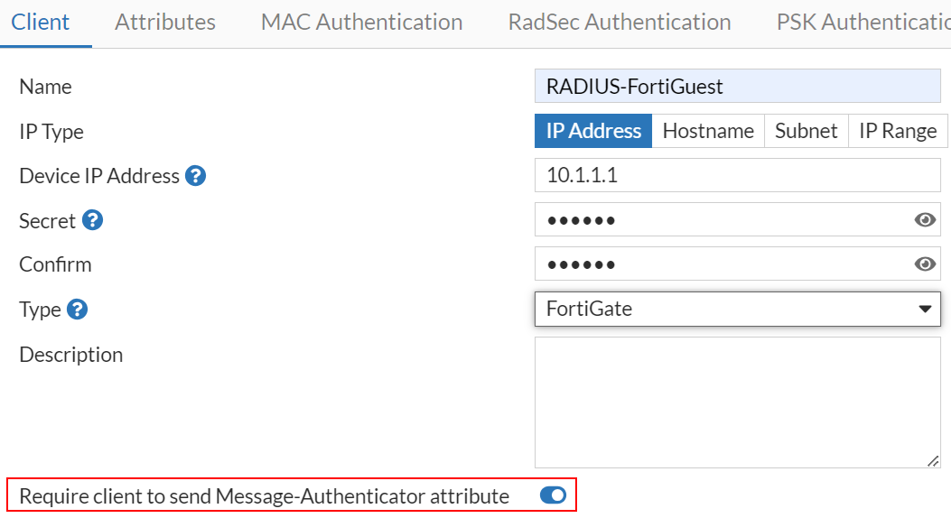Screen dimensions: 951x518
Task: Click the Device IP Address input field
Action: click(737, 175)
